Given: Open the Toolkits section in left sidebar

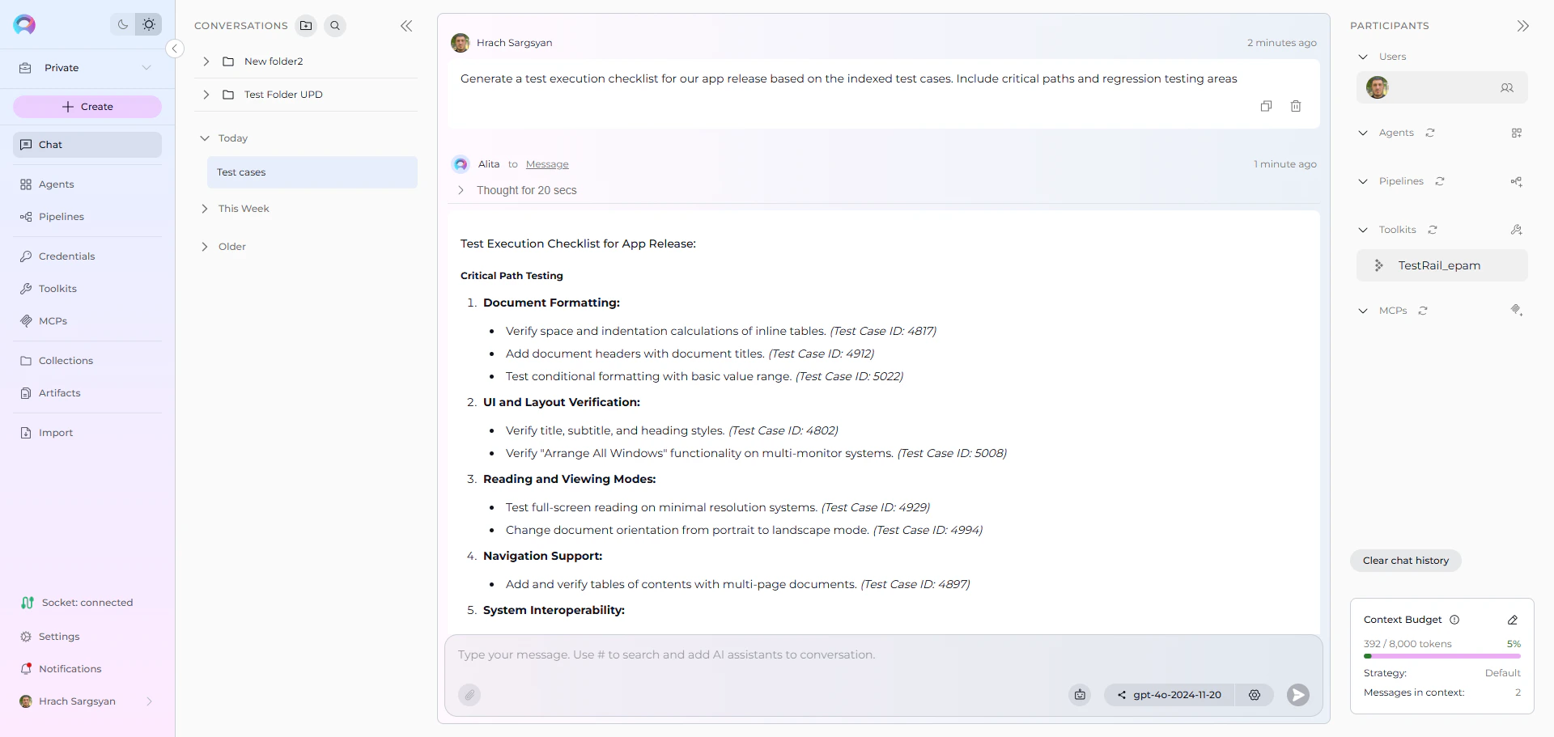Looking at the screenshot, I should [x=57, y=288].
